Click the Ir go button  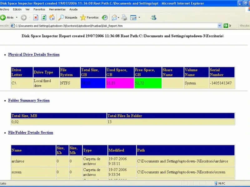227,26
